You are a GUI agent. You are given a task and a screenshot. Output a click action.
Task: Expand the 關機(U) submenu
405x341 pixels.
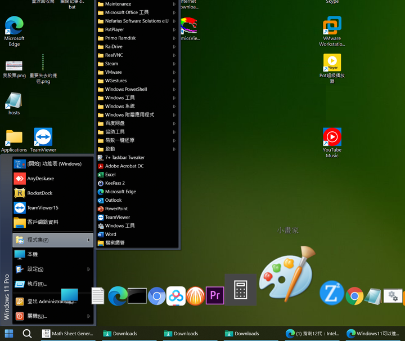[53, 316]
